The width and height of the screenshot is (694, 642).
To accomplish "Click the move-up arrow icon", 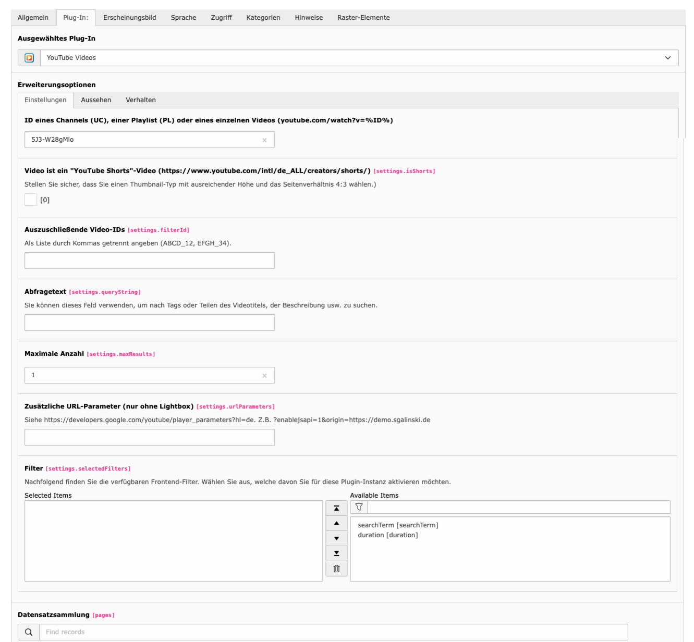I will coord(336,522).
